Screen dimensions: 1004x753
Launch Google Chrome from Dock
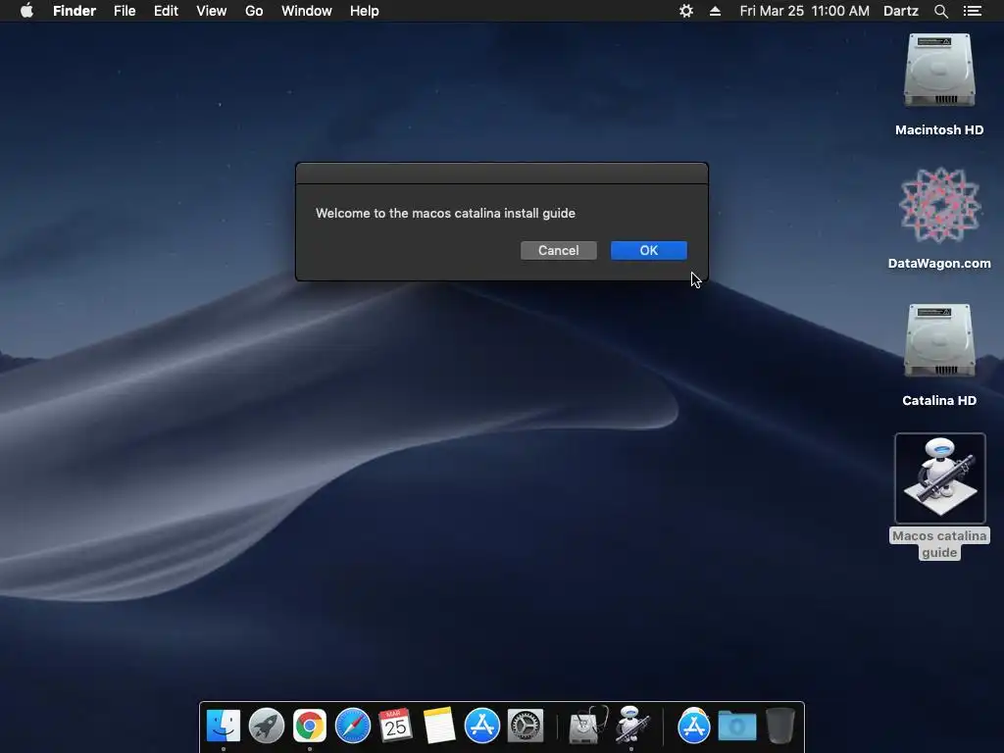point(309,726)
